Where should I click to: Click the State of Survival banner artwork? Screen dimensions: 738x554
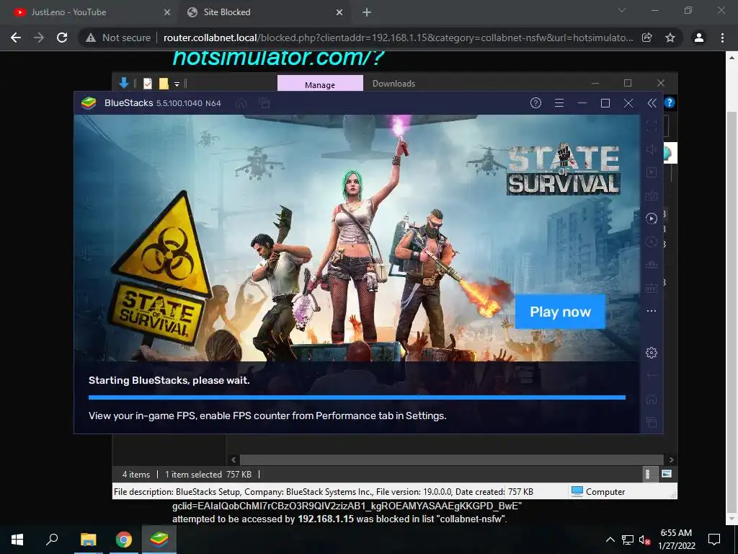(357, 238)
